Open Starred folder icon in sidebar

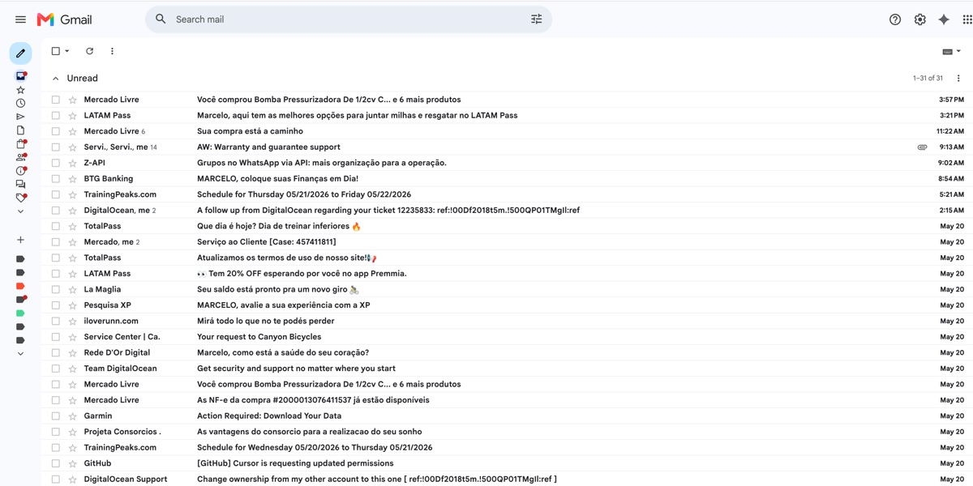click(x=20, y=90)
